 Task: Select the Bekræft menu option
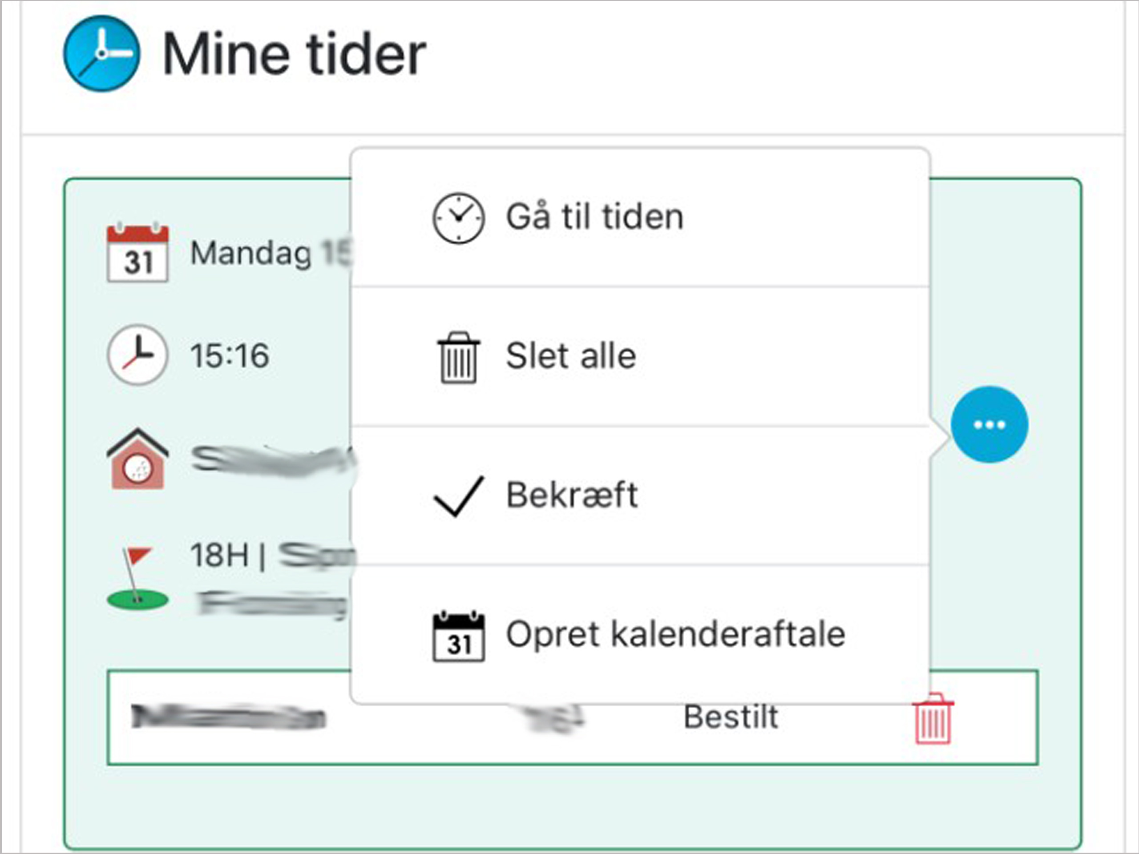572,495
